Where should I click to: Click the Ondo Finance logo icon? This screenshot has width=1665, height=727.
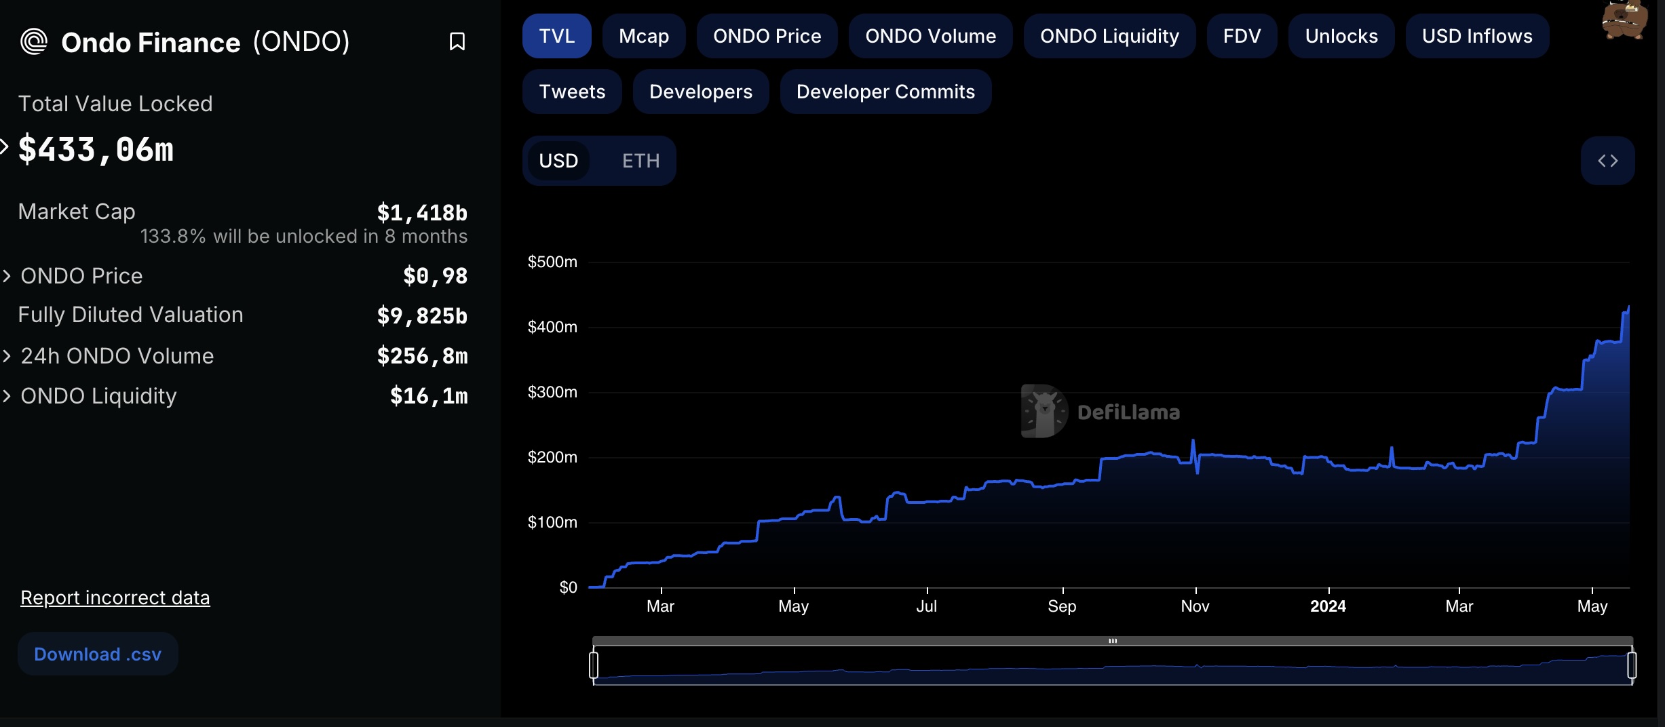click(34, 42)
